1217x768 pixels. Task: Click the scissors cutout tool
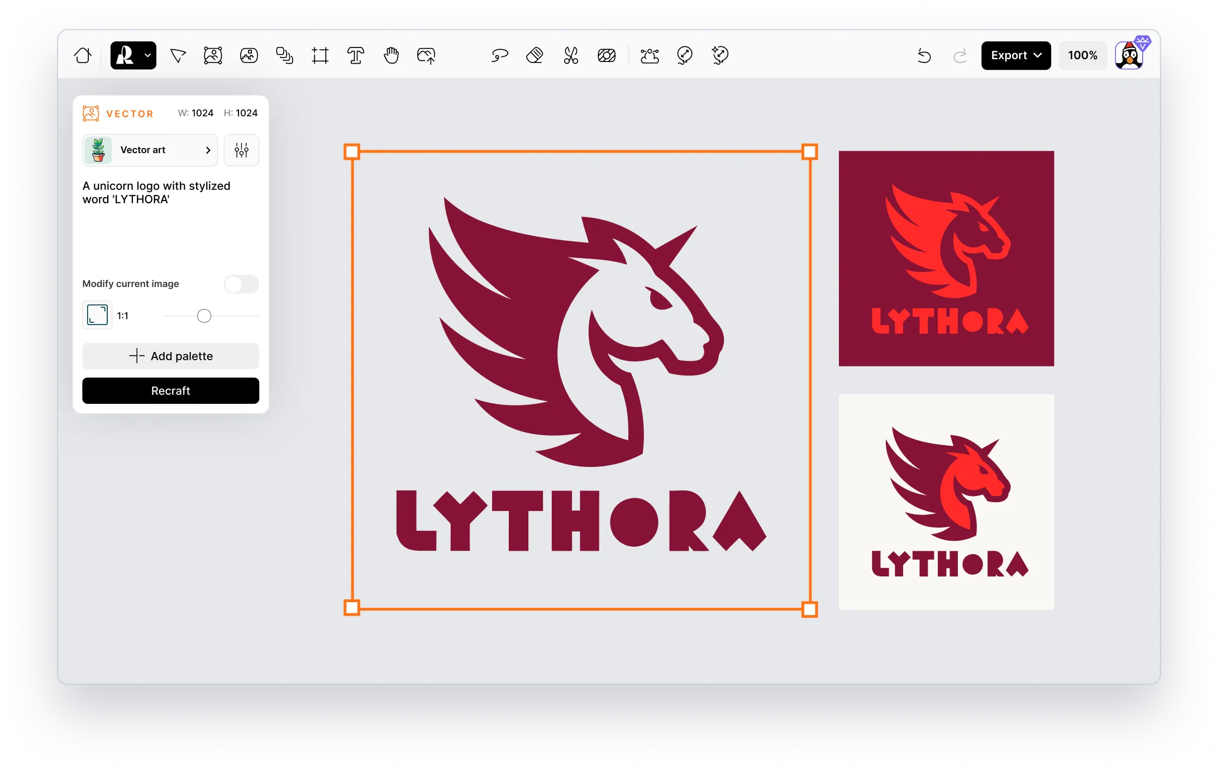[570, 55]
